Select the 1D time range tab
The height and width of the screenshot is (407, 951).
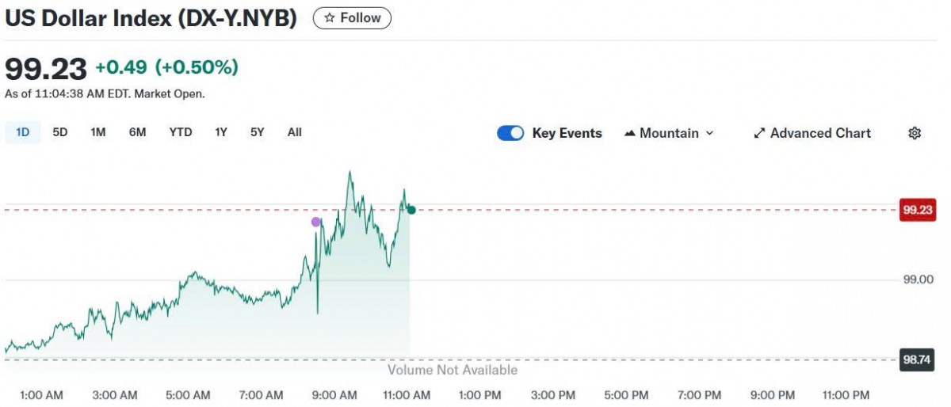tap(23, 132)
